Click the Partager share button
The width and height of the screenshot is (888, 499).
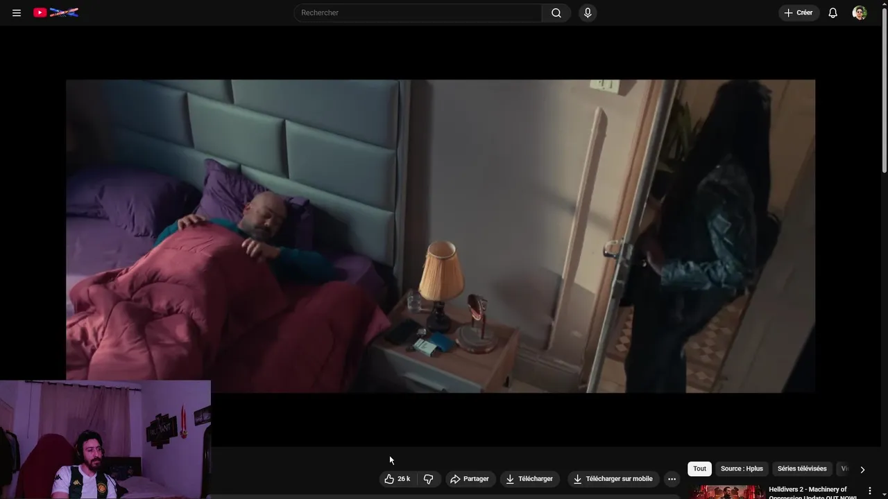470,479
